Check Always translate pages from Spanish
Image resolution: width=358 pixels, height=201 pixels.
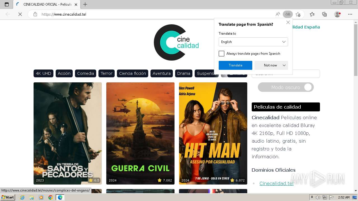click(222, 54)
